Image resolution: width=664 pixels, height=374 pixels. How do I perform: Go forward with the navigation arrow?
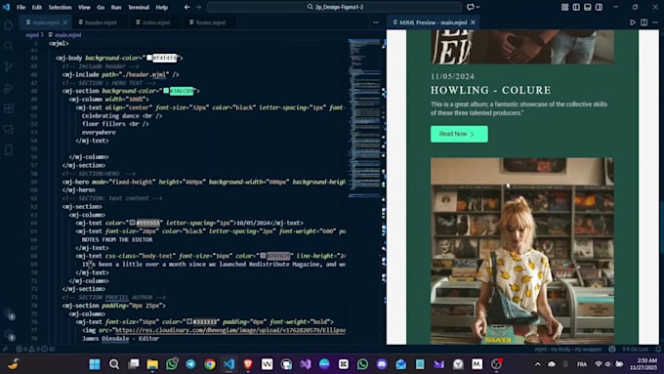coord(198,7)
